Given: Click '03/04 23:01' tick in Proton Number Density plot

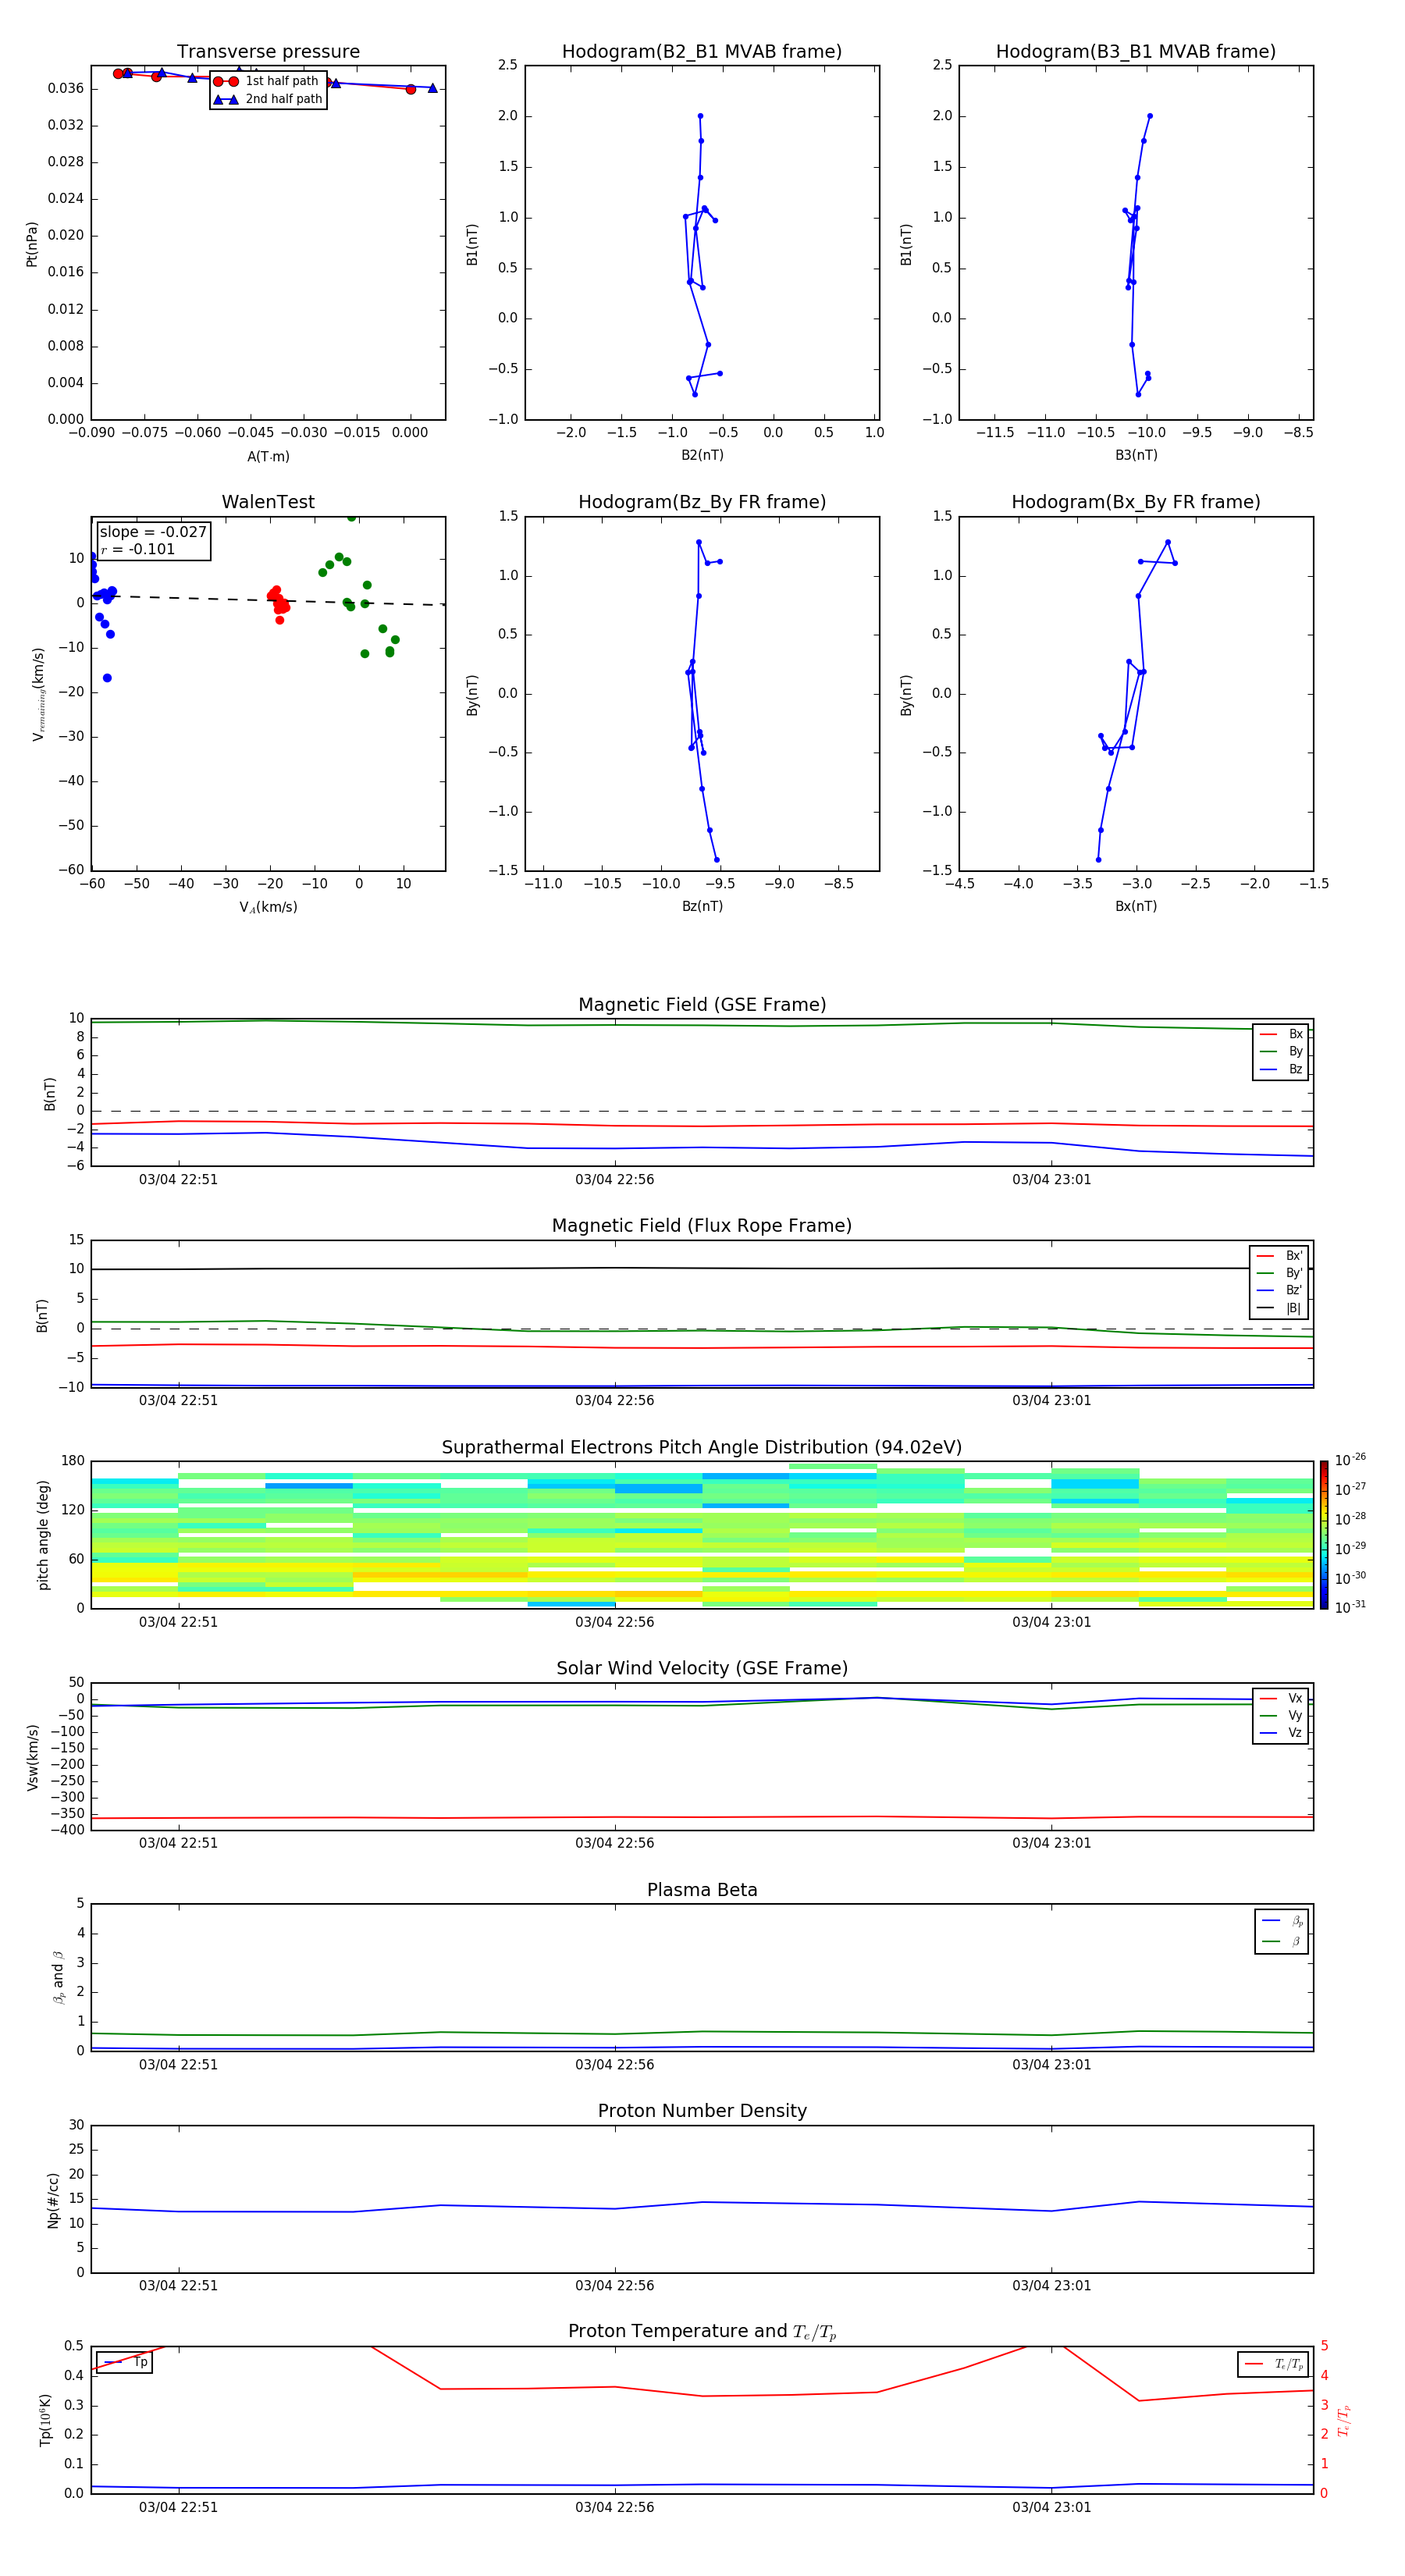Looking at the screenshot, I should pyautogui.click(x=1051, y=2285).
